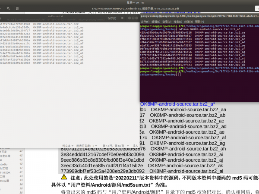Viewport: 259px width, 194px height.
Task: Open the clock in the top bar
Action: [x=129, y=2]
